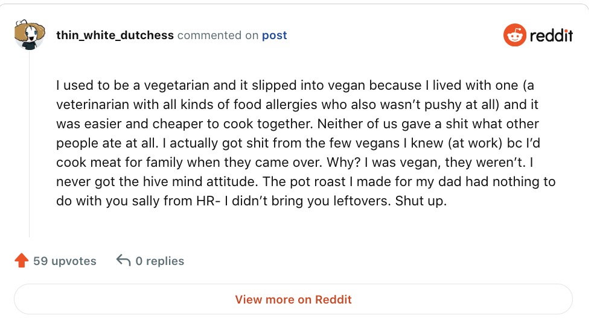Viewport: 594px width, 318px height.
Task: Click the orange upvote arrow icon
Action: [21, 261]
